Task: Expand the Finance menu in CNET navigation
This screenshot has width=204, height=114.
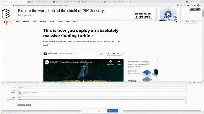Action: click(x=44, y=22)
